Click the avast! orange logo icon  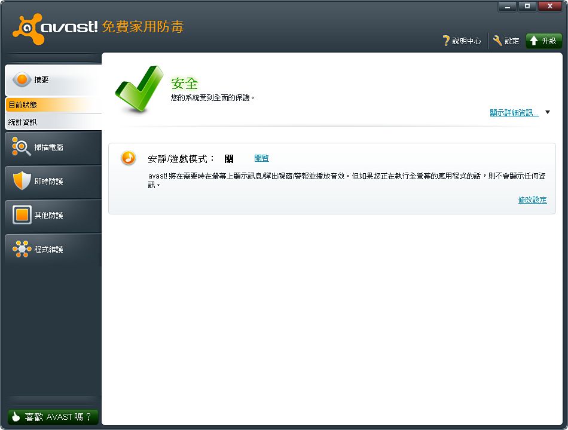pyautogui.click(x=28, y=29)
